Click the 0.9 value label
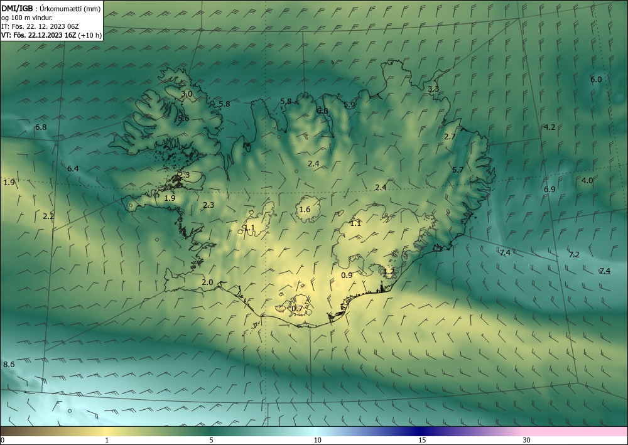Screen dimensions: 628x445 pos(347,275)
